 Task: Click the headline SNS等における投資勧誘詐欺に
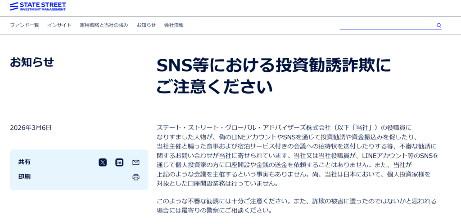pyautogui.click(x=274, y=66)
